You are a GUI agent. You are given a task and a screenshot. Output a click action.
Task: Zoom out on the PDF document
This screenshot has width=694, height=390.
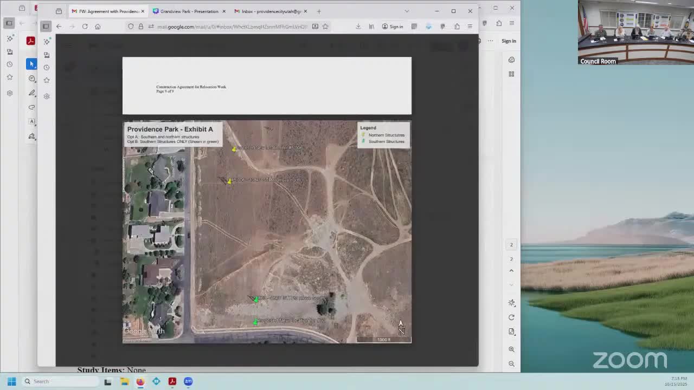511,363
